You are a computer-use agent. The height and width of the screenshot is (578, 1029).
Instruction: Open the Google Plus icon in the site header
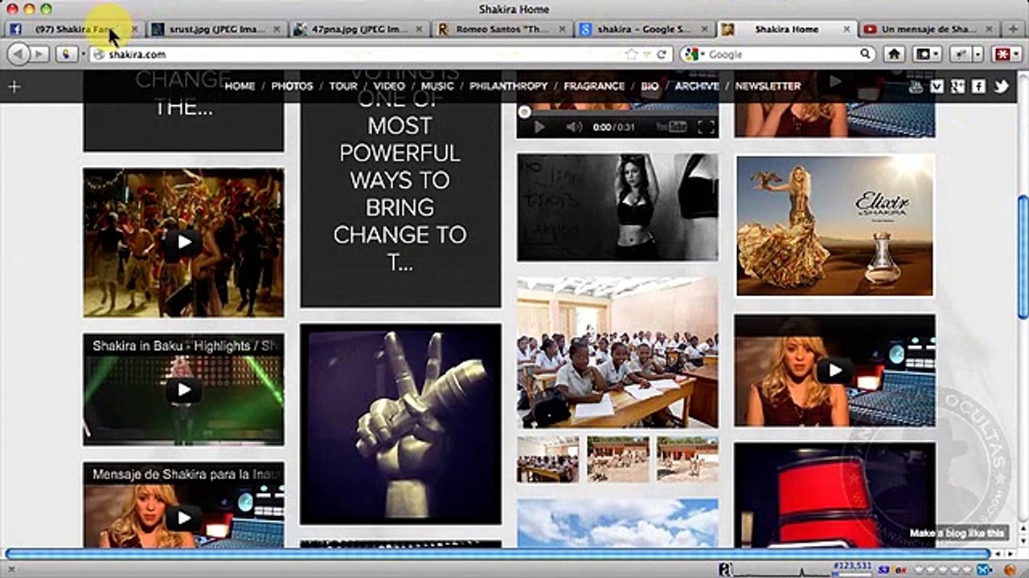(x=957, y=87)
